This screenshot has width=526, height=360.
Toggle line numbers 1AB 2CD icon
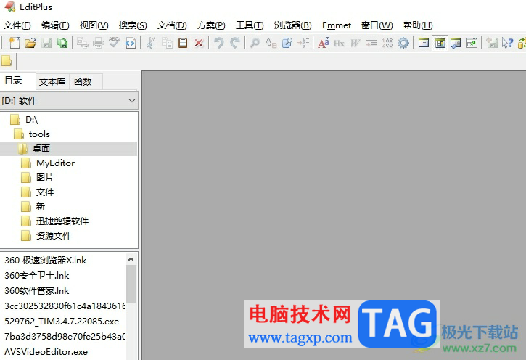[387, 43]
